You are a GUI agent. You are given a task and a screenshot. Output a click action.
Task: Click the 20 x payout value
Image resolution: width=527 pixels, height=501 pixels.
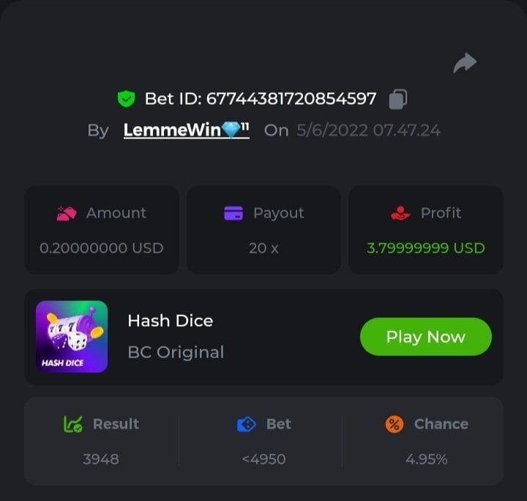pyautogui.click(x=263, y=248)
